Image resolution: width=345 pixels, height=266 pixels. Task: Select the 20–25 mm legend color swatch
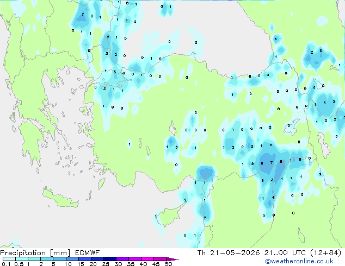tap(97, 259)
